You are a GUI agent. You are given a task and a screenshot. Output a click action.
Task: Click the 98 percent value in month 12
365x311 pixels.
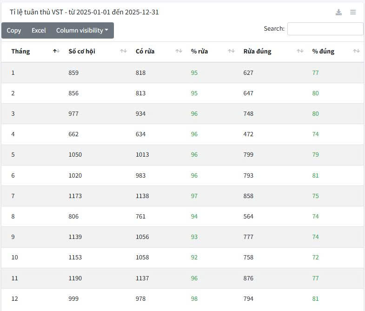tap(194, 298)
